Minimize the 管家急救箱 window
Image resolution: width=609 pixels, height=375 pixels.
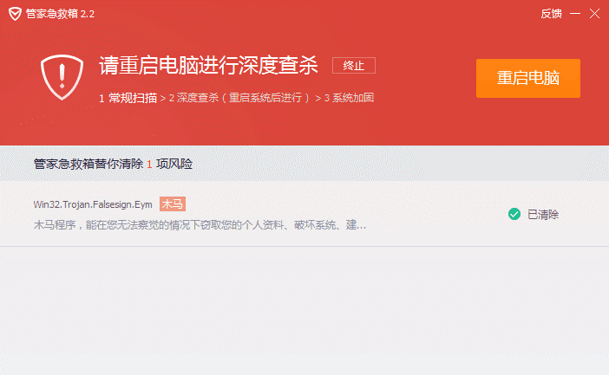coord(575,14)
